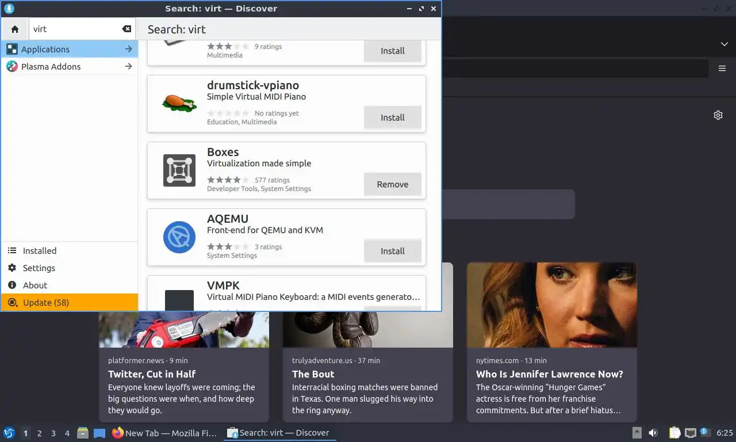Switch to virtual desktop 2
This screenshot has height=442, width=736.
[39, 433]
